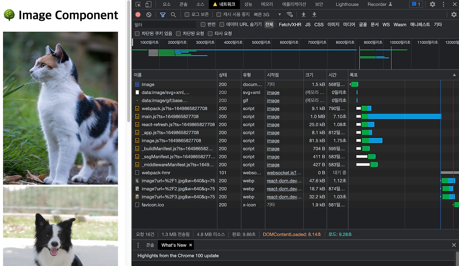Image resolution: width=459 pixels, height=266 pixels.
Task: Click inside the 필터 text input
Action: (x=165, y=25)
